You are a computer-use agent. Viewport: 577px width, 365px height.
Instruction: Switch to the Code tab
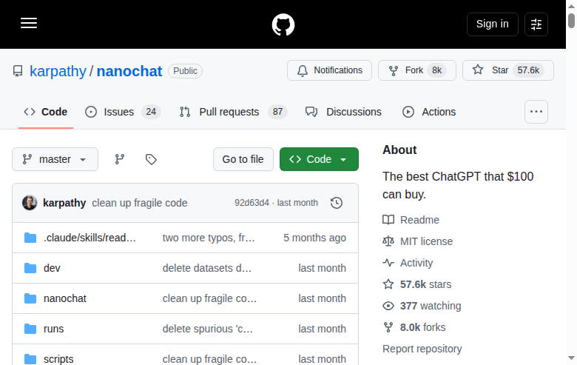tap(46, 112)
